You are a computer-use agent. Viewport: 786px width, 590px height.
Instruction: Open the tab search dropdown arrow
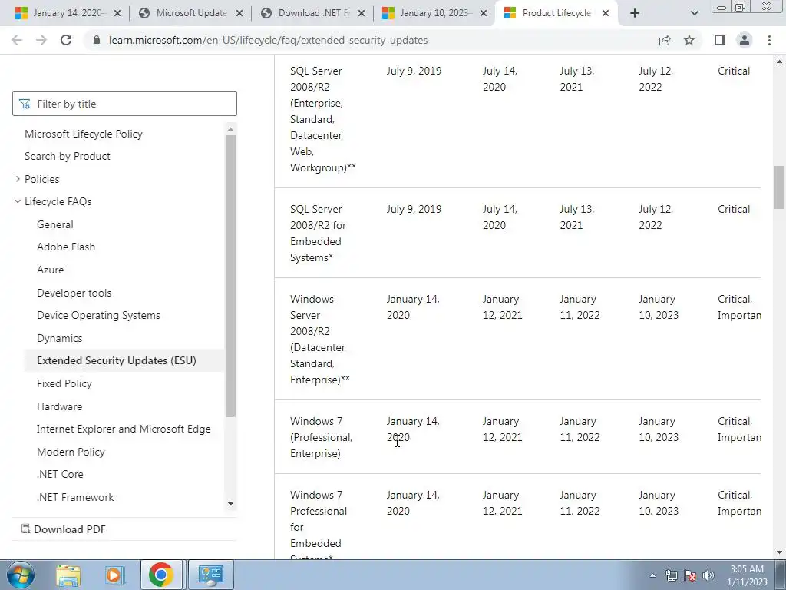(694, 13)
